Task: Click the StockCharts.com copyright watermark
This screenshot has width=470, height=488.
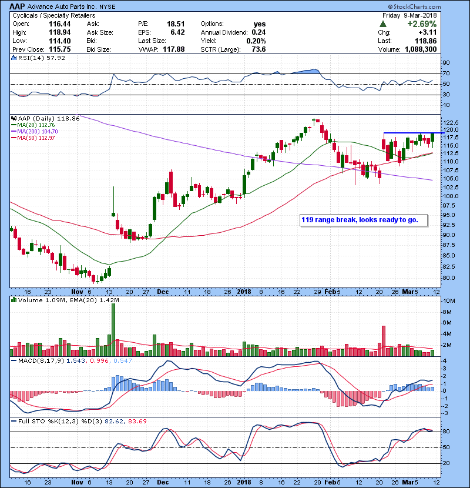Action: coord(414,6)
